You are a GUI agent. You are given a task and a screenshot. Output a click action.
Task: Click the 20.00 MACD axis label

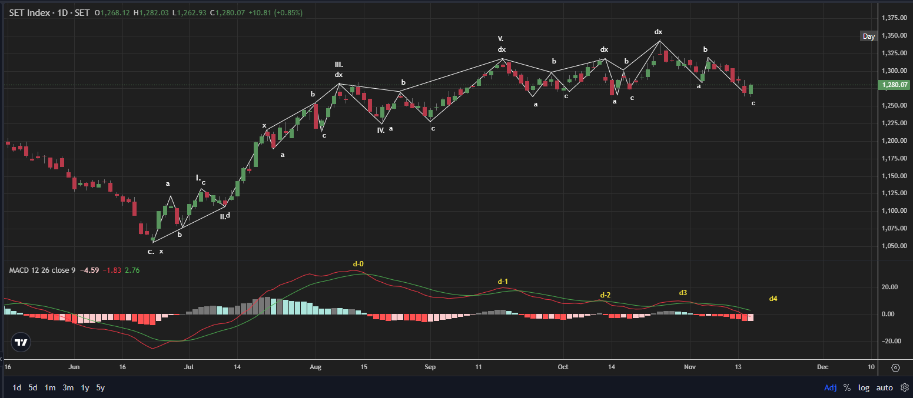coord(889,287)
